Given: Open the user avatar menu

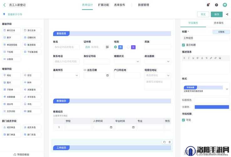Looking at the screenshot, I should coord(225,5).
